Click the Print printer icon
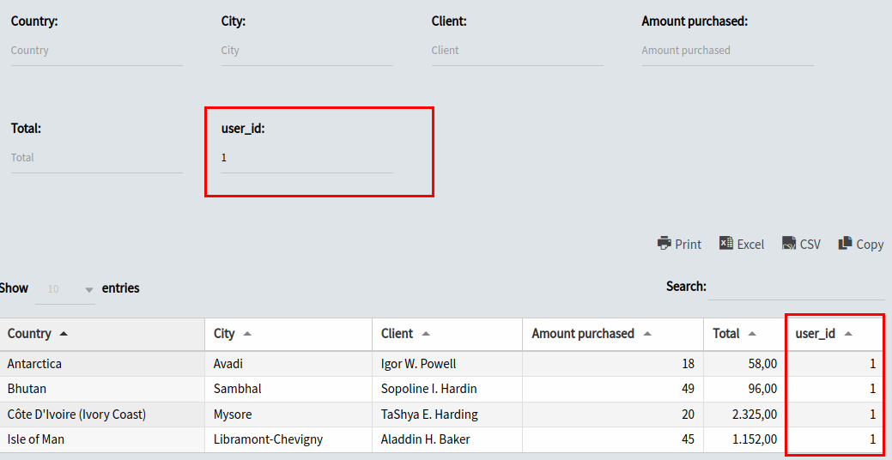The width and height of the screenshot is (892, 460). (664, 244)
